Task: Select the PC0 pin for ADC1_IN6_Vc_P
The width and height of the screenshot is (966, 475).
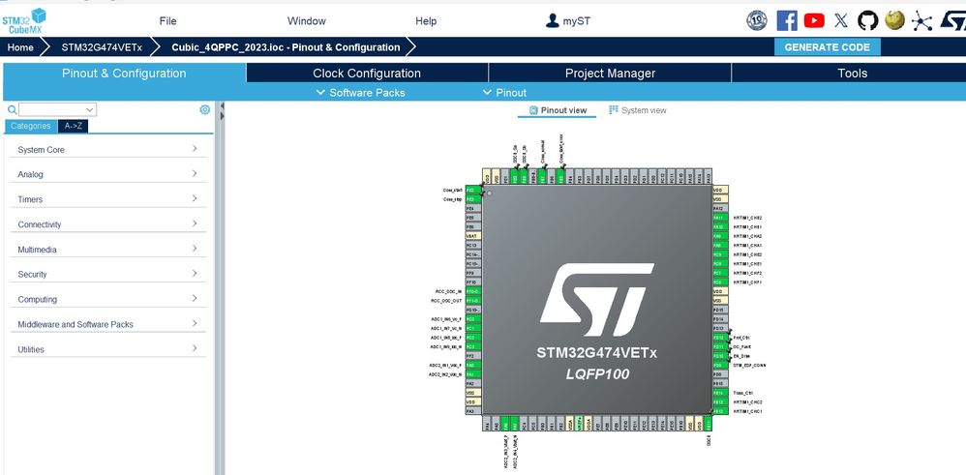Action: (x=472, y=319)
